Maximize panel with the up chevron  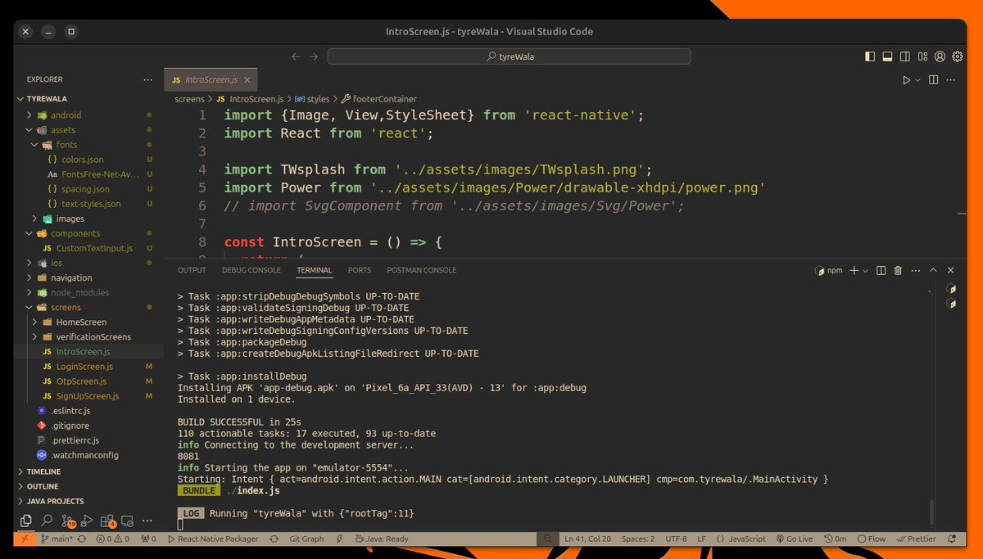933,270
